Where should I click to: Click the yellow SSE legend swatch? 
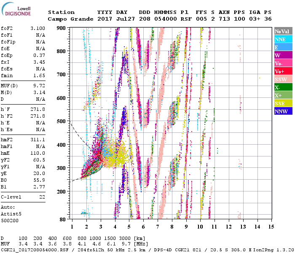283,103
